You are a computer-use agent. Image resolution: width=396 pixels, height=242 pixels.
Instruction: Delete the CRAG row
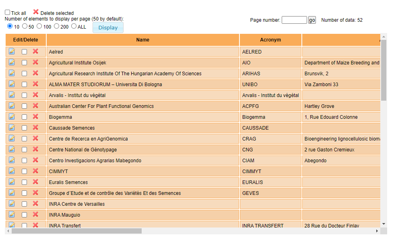(x=35, y=138)
